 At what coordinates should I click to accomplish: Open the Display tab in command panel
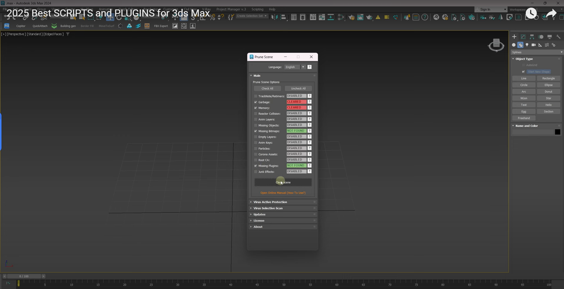(x=550, y=37)
